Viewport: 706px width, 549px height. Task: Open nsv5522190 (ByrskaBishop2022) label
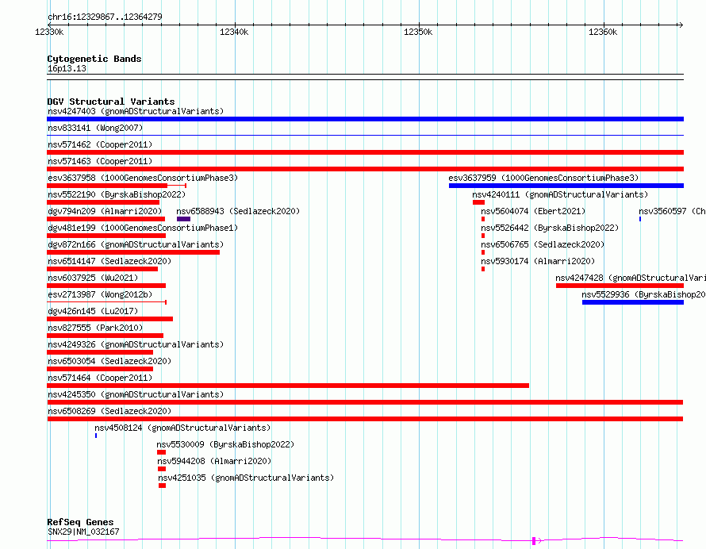[117, 194]
